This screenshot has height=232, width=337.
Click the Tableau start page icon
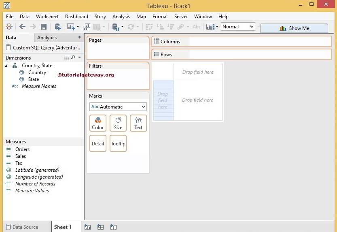9,27
